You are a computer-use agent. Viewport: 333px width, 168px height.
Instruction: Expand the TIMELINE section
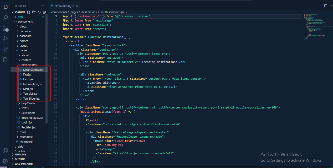[20, 155]
